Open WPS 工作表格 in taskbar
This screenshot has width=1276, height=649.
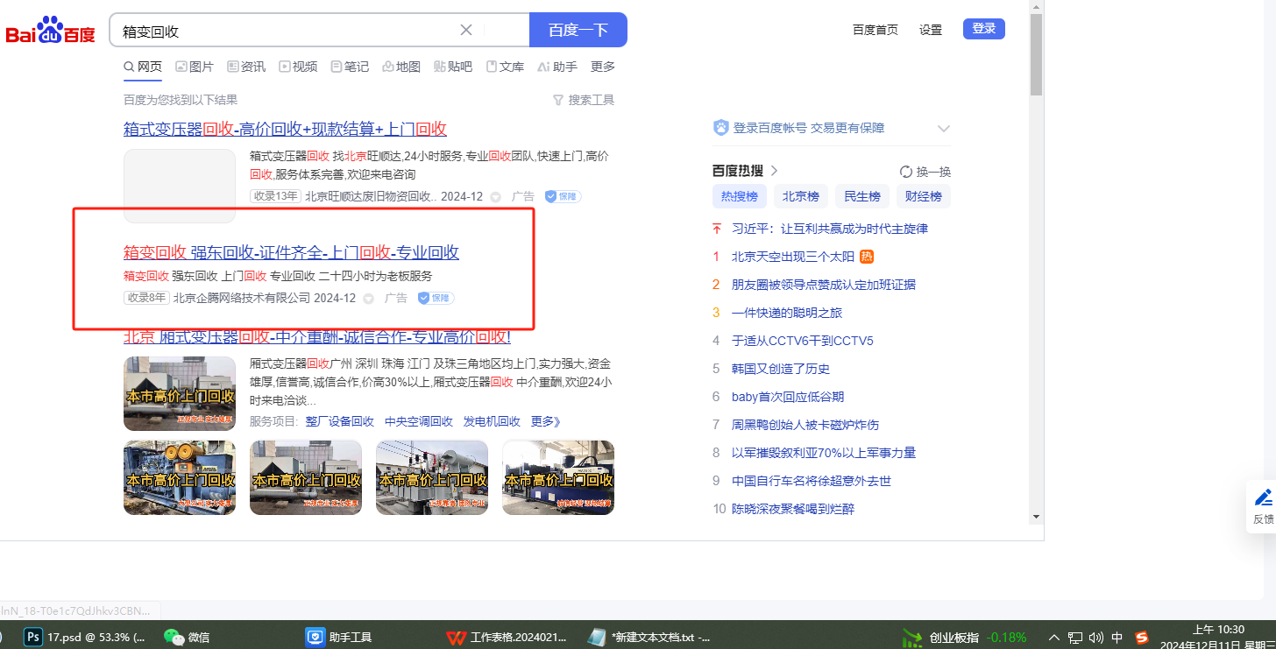point(507,637)
